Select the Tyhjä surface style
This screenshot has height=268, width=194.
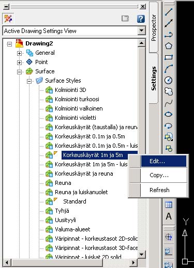pos(62,211)
